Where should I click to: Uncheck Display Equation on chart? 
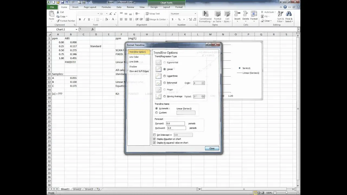click(x=155, y=139)
